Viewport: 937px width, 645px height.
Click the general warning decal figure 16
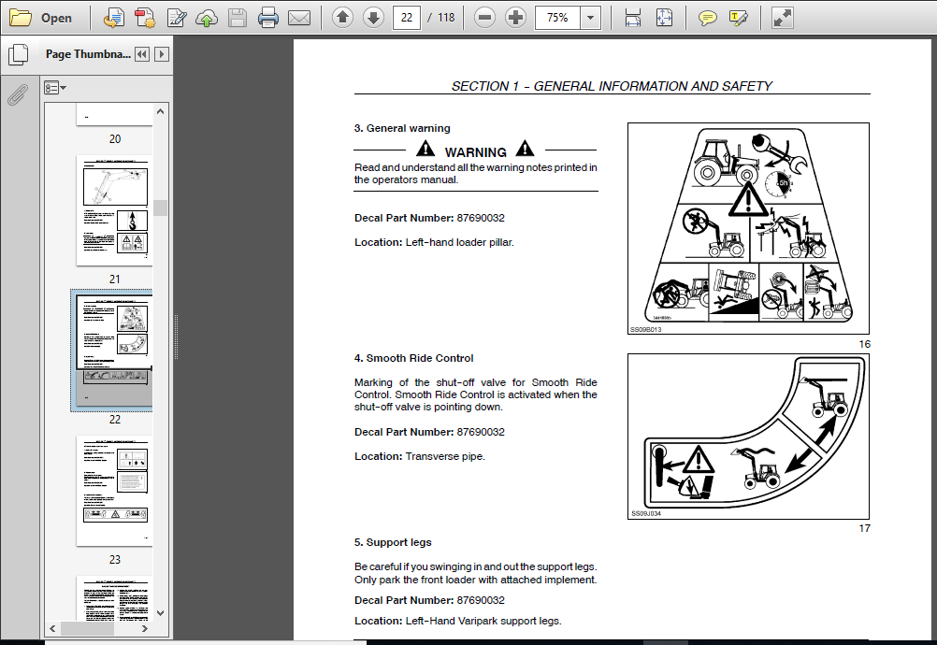click(x=748, y=228)
